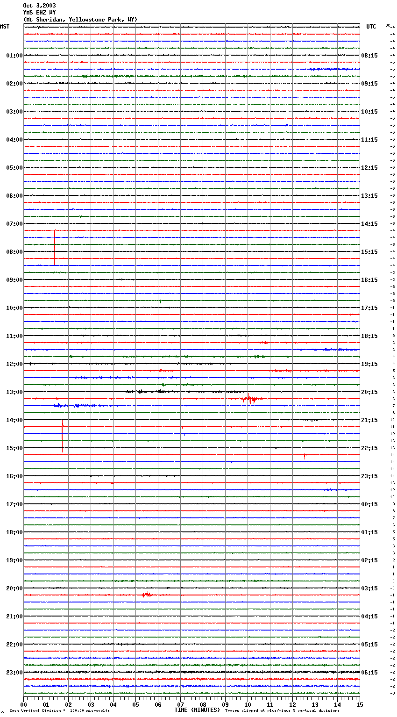
Task: Select the 15:00 MST time label
Action: coord(14,448)
